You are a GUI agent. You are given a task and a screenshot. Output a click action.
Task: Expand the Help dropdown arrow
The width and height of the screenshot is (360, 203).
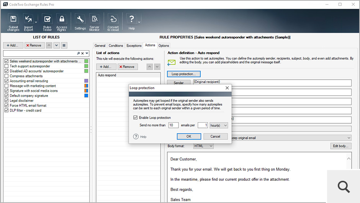click(x=139, y=22)
